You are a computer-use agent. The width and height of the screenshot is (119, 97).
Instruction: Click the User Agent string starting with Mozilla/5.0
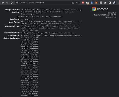[51, 23]
